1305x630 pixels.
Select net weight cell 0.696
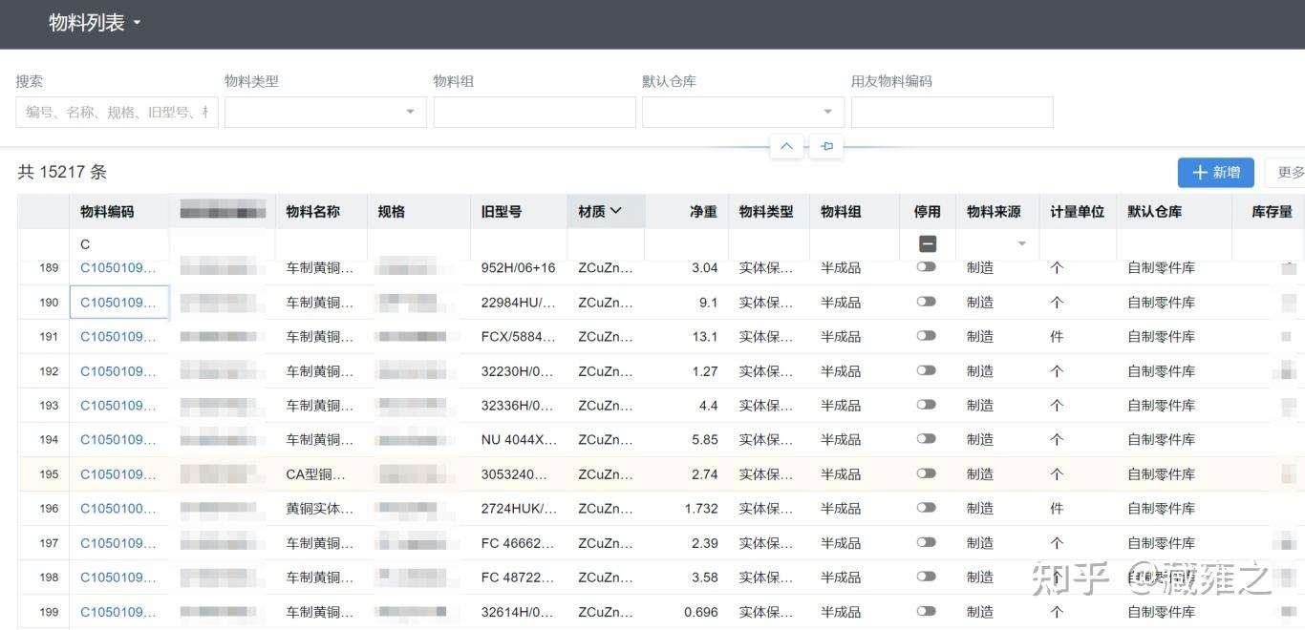tap(687, 612)
